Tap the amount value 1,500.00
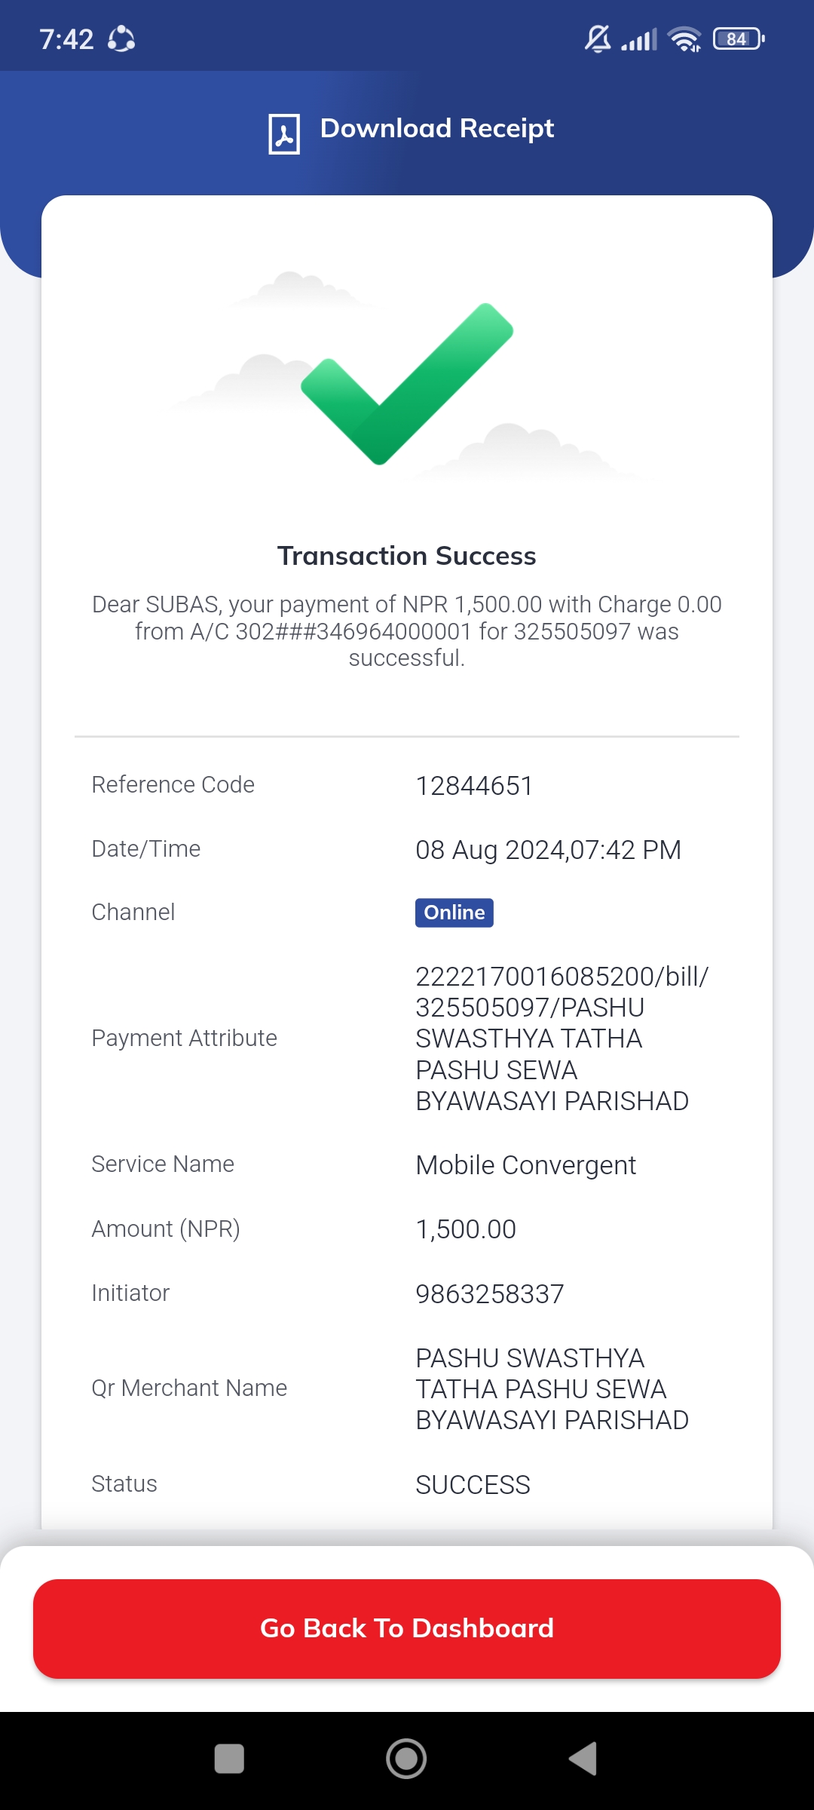 coord(466,1229)
